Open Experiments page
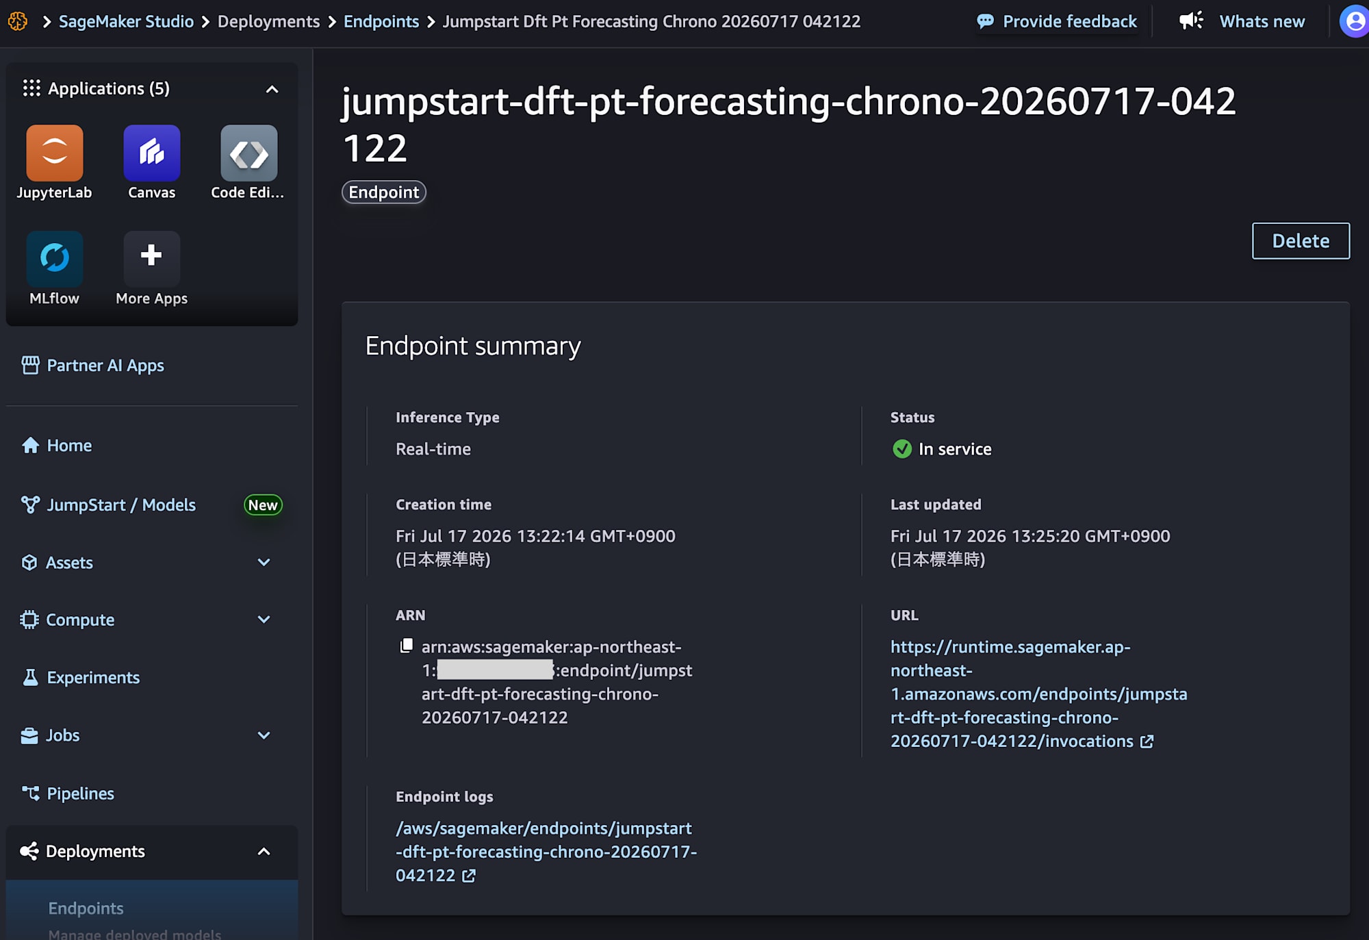This screenshot has width=1369, height=940. (93, 677)
